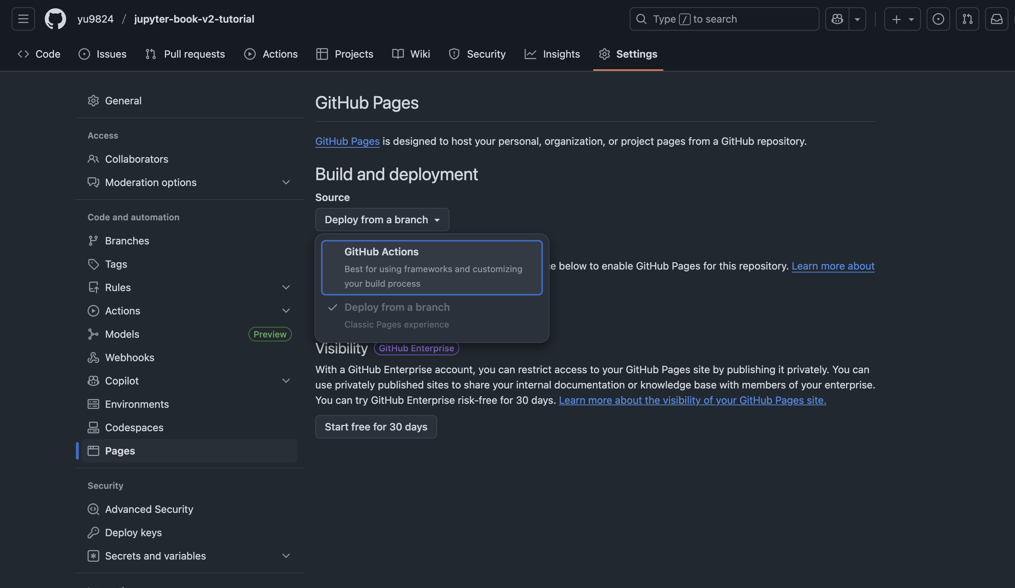The height and width of the screenshot is (588, 1015).
Task: Click the Environments icon in sidebar
Action: coord(93,405)
